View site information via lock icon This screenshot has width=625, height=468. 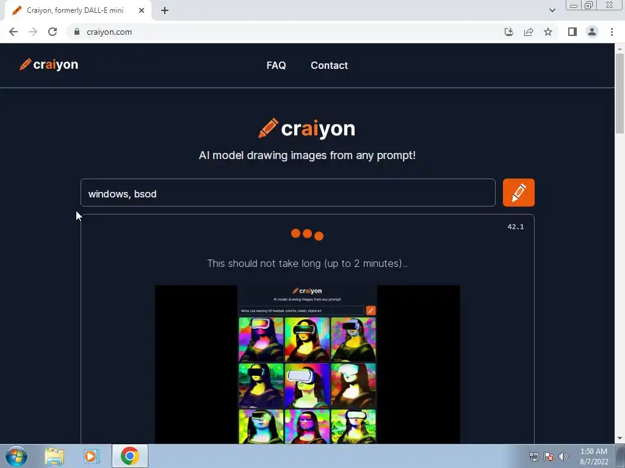pyautogui.click(x=77, y=32)
